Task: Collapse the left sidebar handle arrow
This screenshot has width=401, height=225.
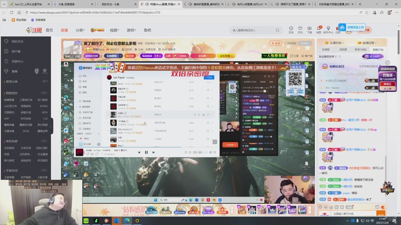Action: pyautogui.click(x=52, y=126)
